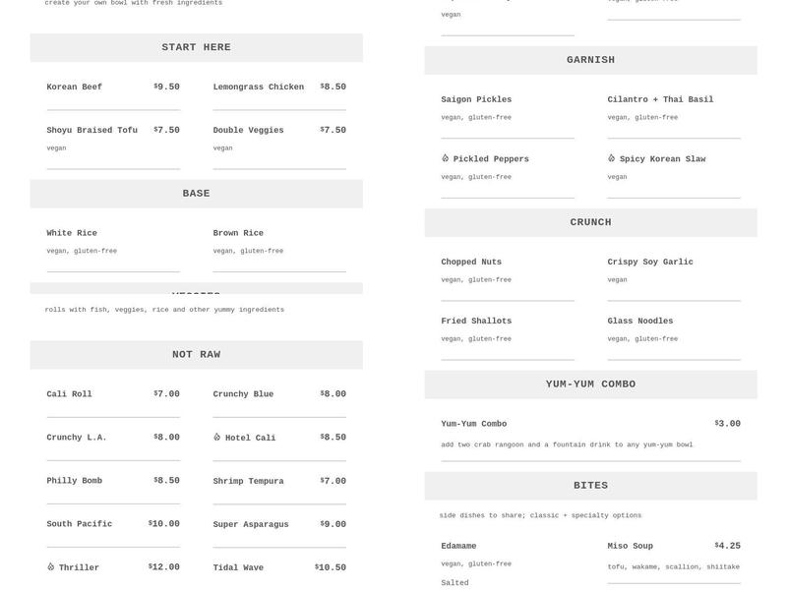Screen dimensions: 787x590
Task: Select the Tidal Wave roll
Action: 238,568
